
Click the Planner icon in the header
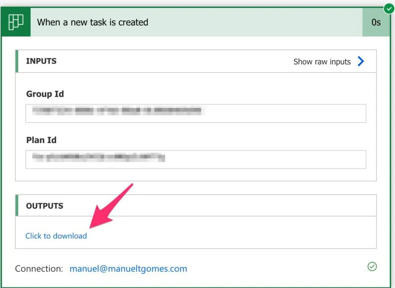point(16,22)
